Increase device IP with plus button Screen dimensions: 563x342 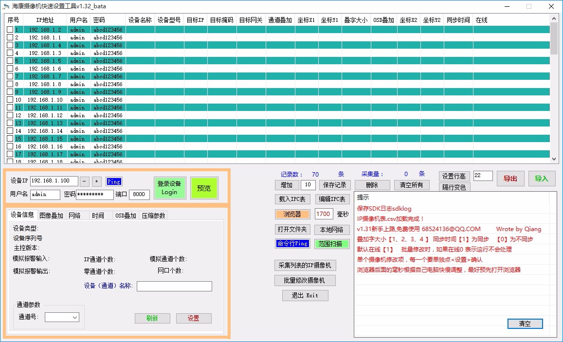[x=96, y=181]
